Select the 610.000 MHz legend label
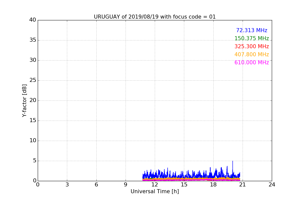302x201 pixels. tap(252, 63)
